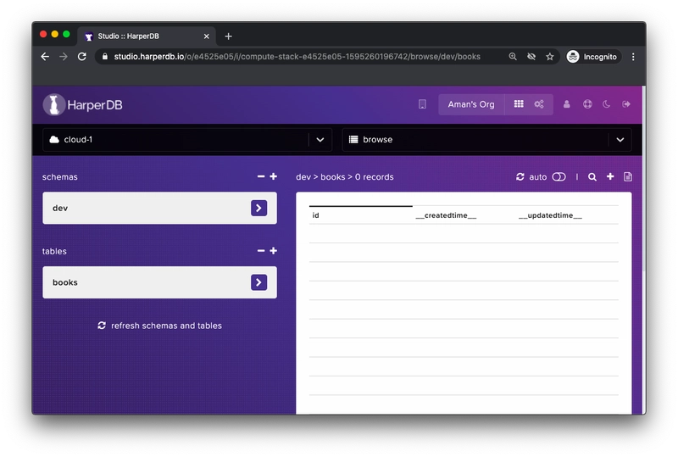Open the resources bookmark icon
This screenshot has width=678, height=457.
pyautogui.click(x=422, y=104)
